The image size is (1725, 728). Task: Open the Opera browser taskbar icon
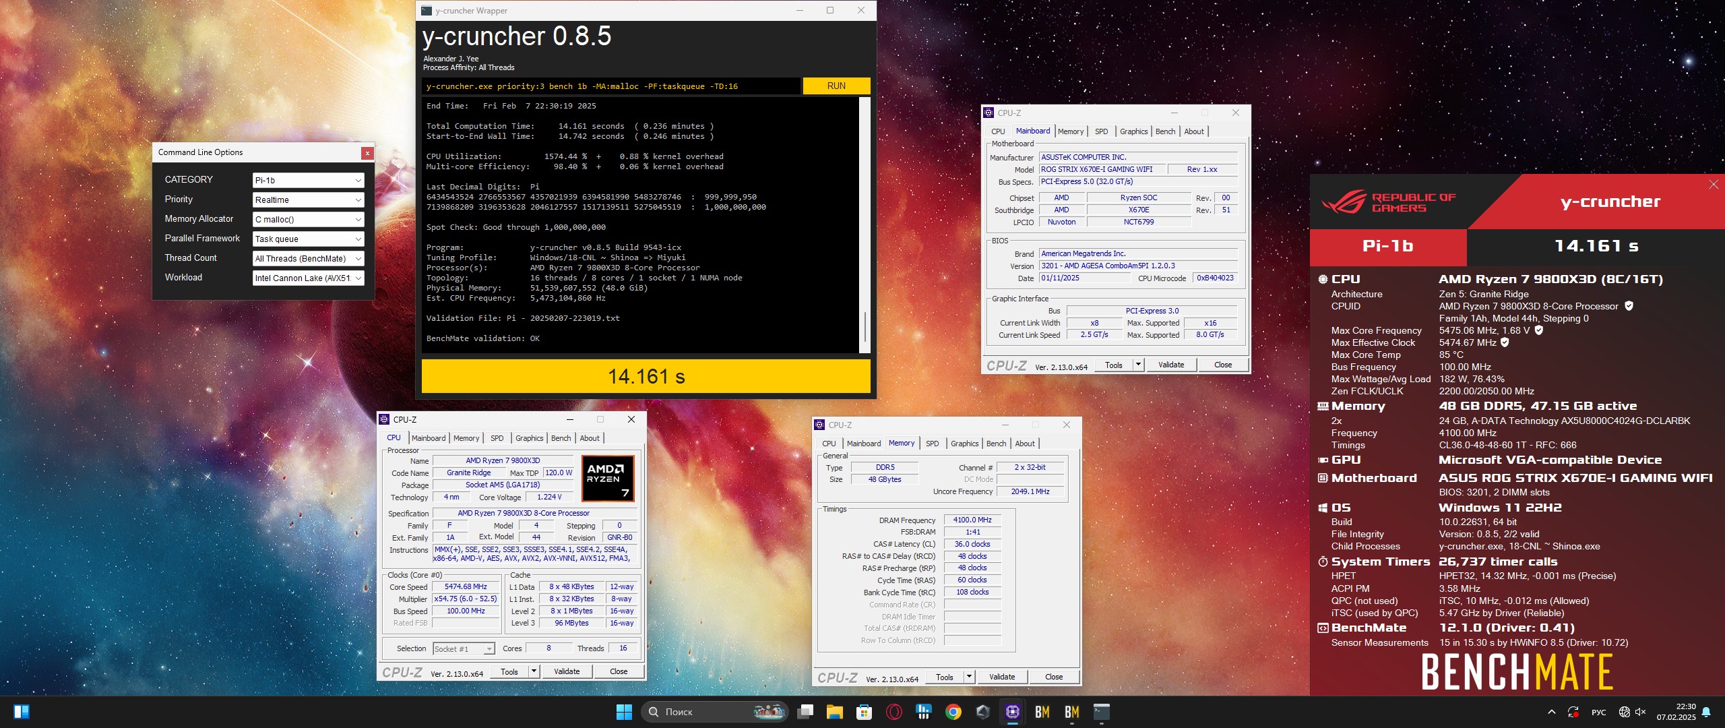[894, 712]
